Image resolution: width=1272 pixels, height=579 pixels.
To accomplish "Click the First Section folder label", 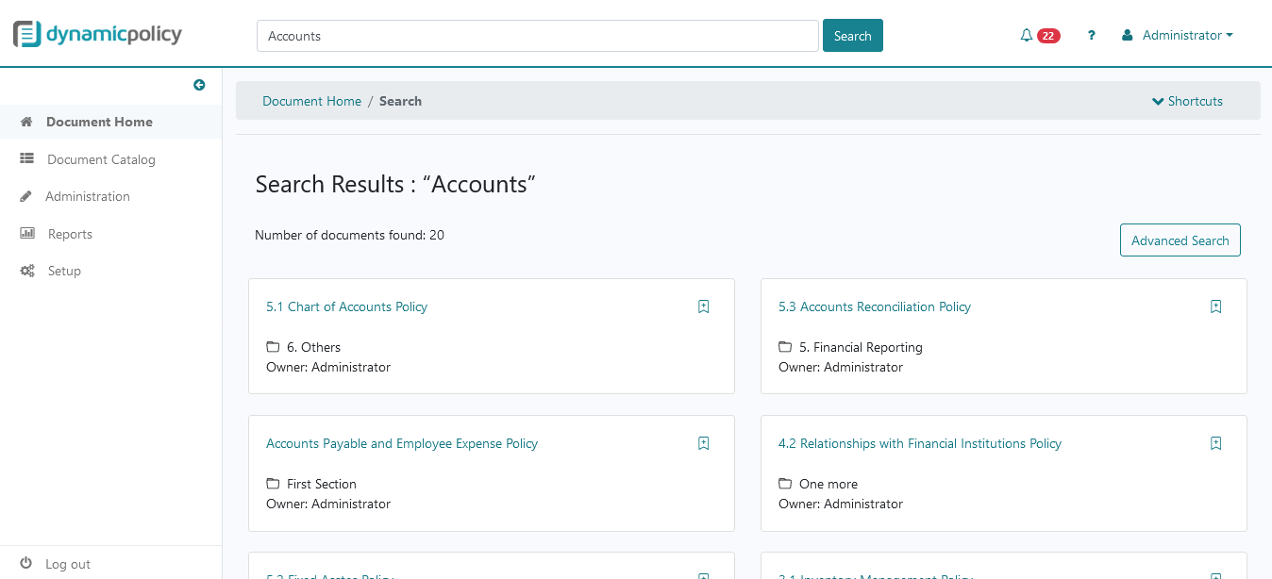I will click(x=322, y=484).
